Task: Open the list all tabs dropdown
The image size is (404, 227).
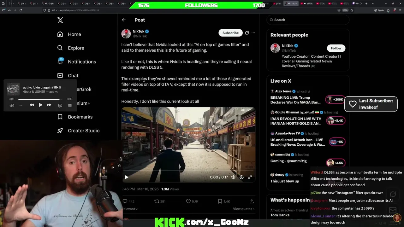Action: point(372,3)
